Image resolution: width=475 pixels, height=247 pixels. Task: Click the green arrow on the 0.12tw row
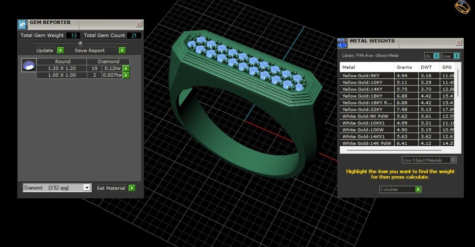[x=126, y=68]
